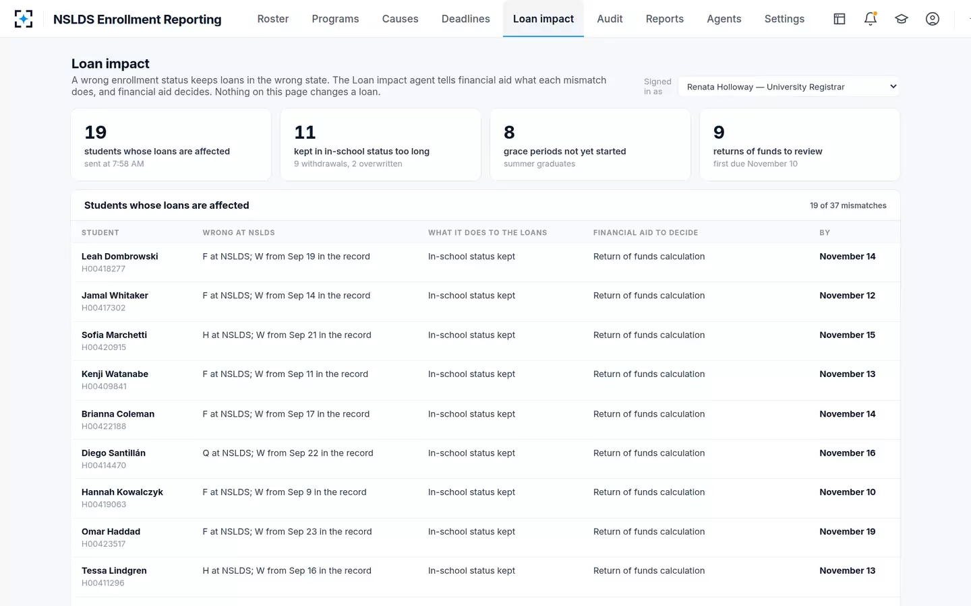The height and width of the screenshot is (606, 971).
Task: Click the WHAT IT DOES TO THE LOANS header
Action: click(x=488, y=233)
